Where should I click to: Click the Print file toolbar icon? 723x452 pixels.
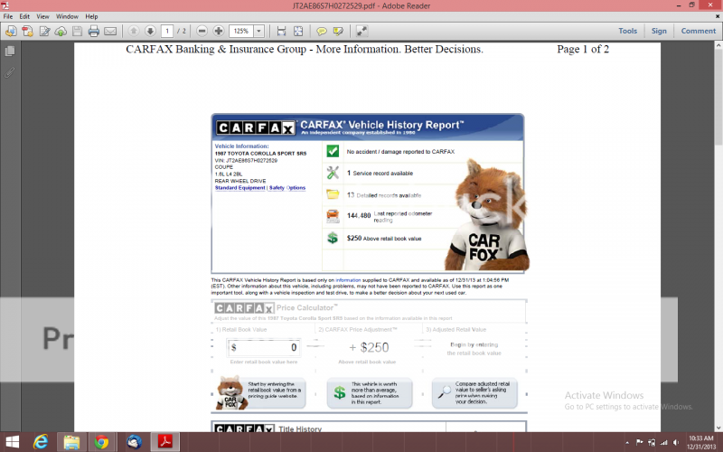click(x=93, y=31)
